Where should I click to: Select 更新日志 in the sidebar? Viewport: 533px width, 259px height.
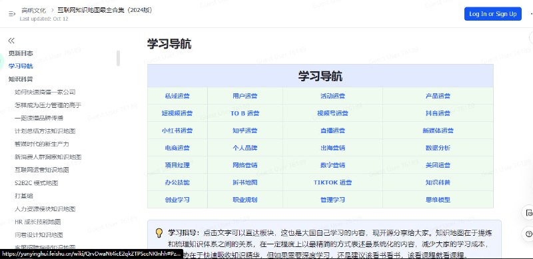point(21,53)
